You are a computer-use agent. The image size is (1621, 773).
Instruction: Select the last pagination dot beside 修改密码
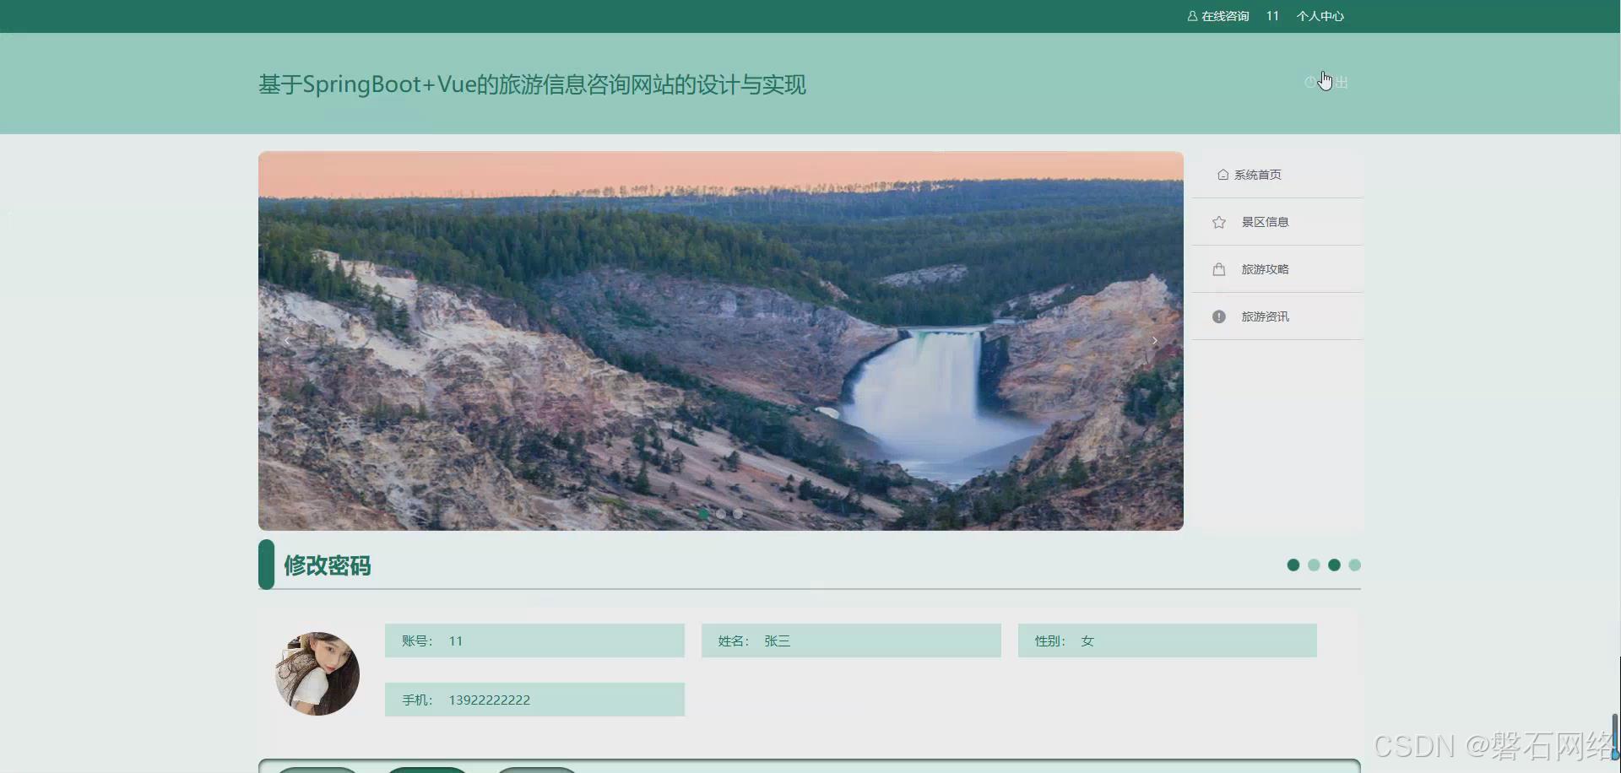click(x=1354, y=565)
